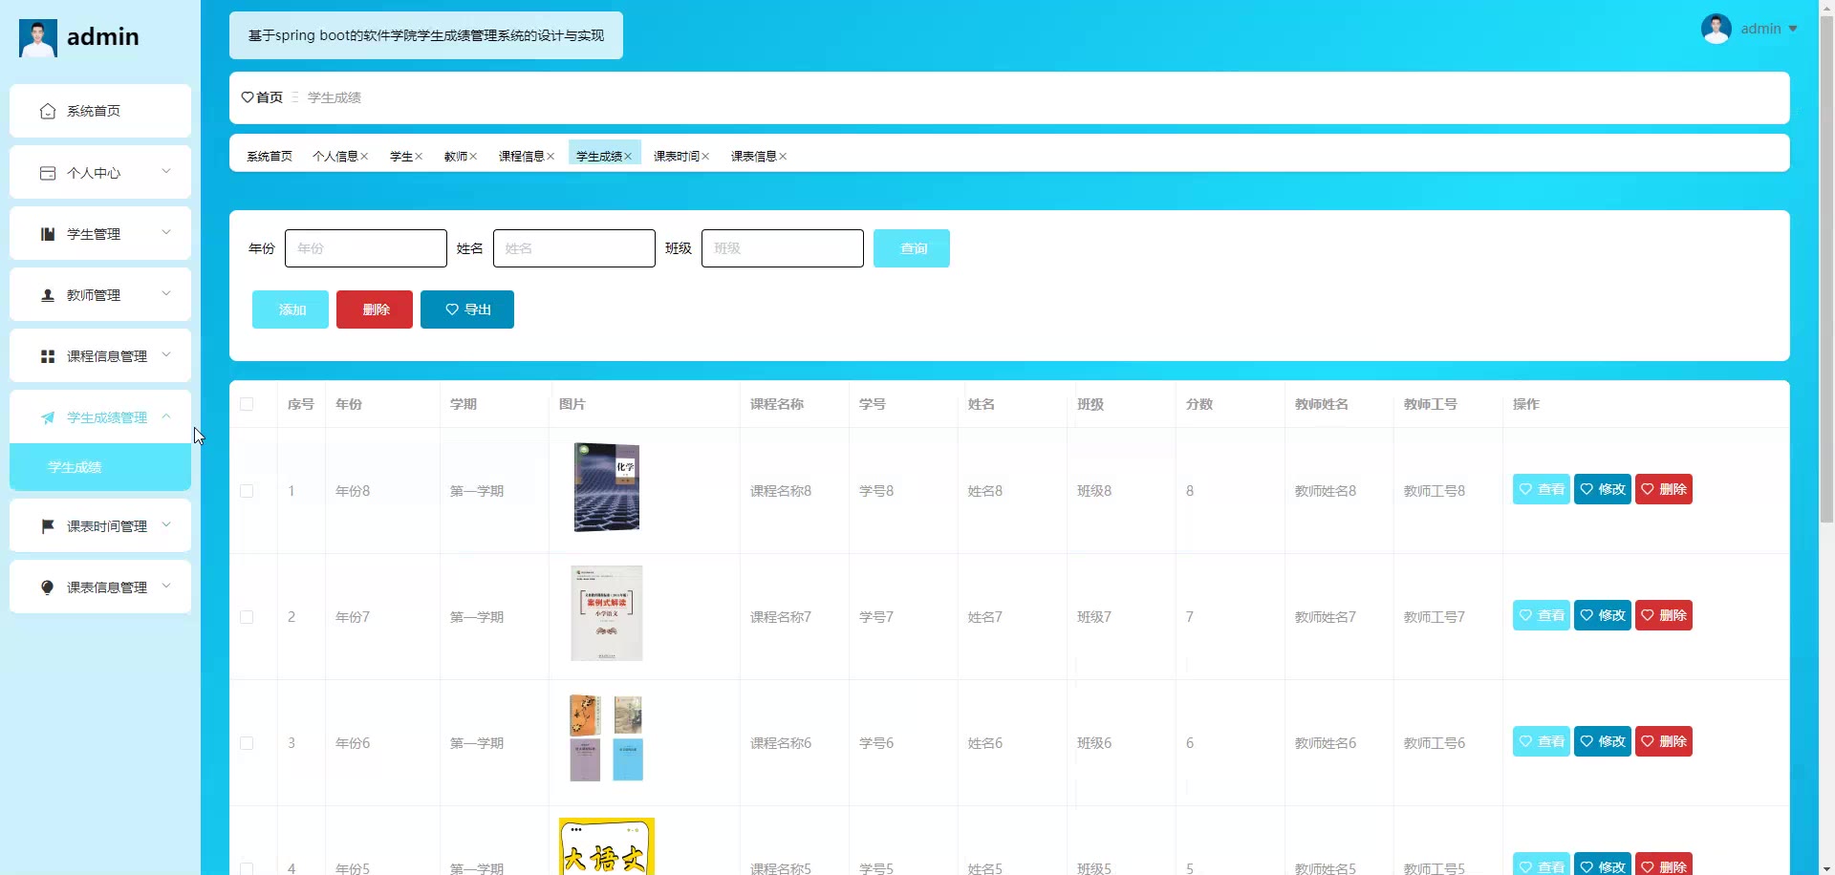Switch to the 系统首页 tab
1835x875 pixels.
click(x=270, y=157)
